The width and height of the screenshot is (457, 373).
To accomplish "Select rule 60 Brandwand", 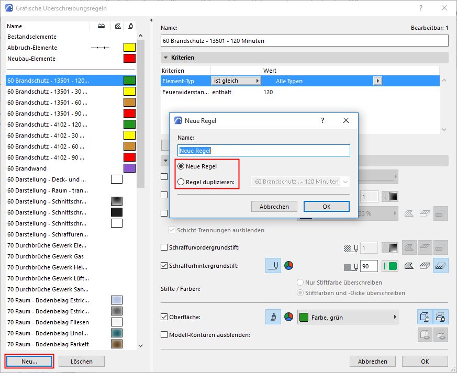I will click(x=71, y=168).
